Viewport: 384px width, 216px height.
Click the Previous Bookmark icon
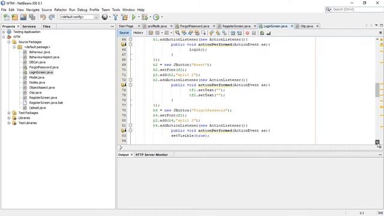pos(212,33)
